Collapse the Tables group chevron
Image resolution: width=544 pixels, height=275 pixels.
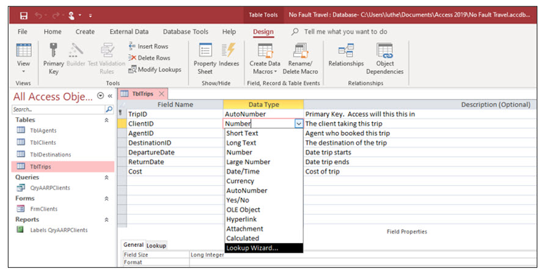106,120
